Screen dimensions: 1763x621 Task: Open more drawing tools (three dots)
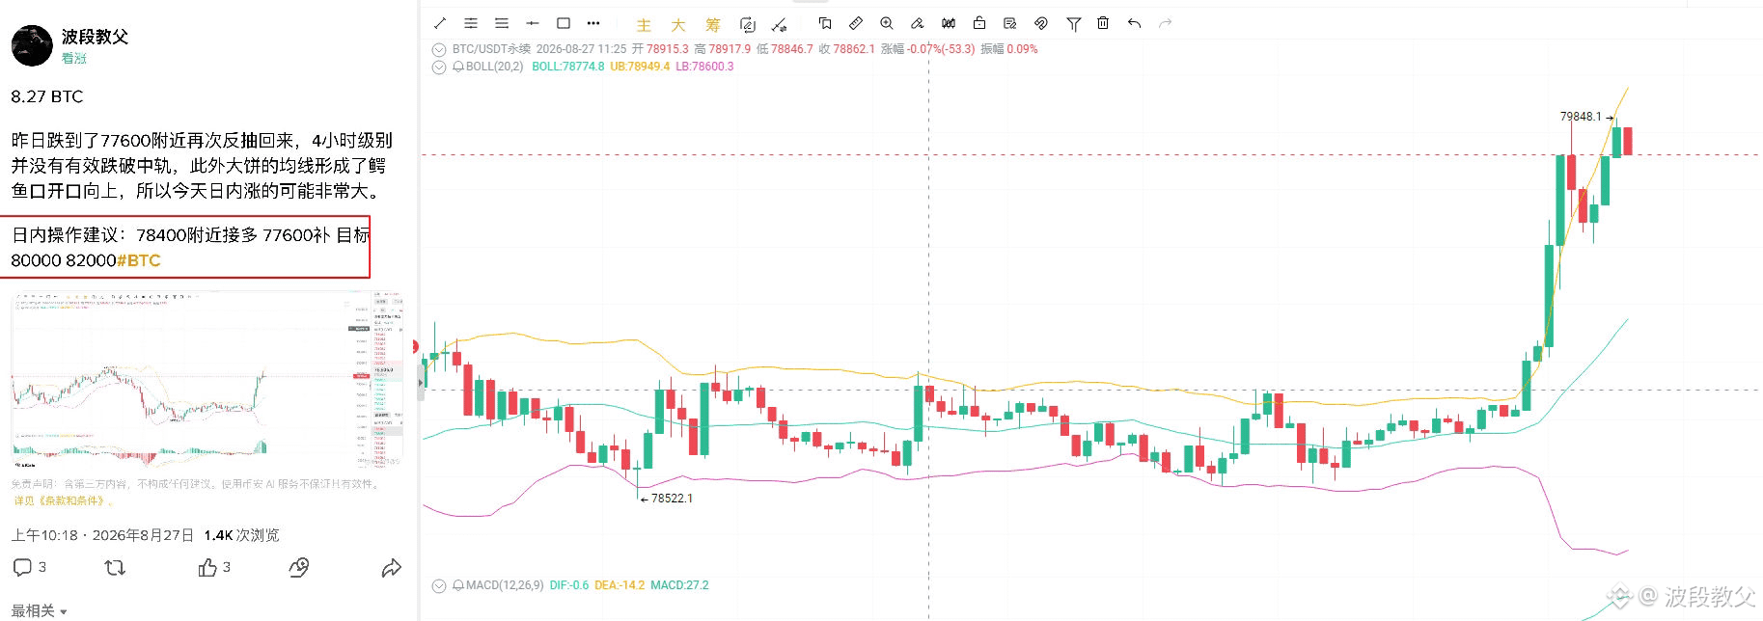click(x=593, y=23)
